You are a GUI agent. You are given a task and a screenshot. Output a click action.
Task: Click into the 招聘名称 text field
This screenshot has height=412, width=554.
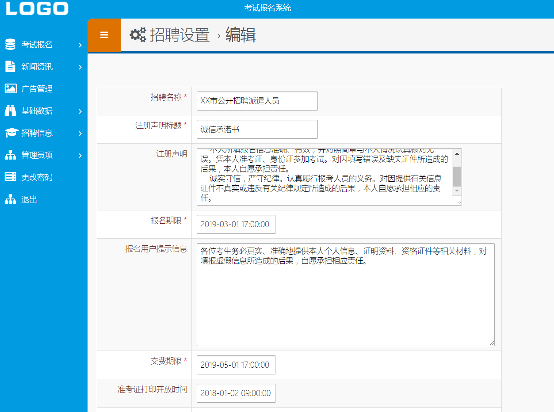(257, 101)
